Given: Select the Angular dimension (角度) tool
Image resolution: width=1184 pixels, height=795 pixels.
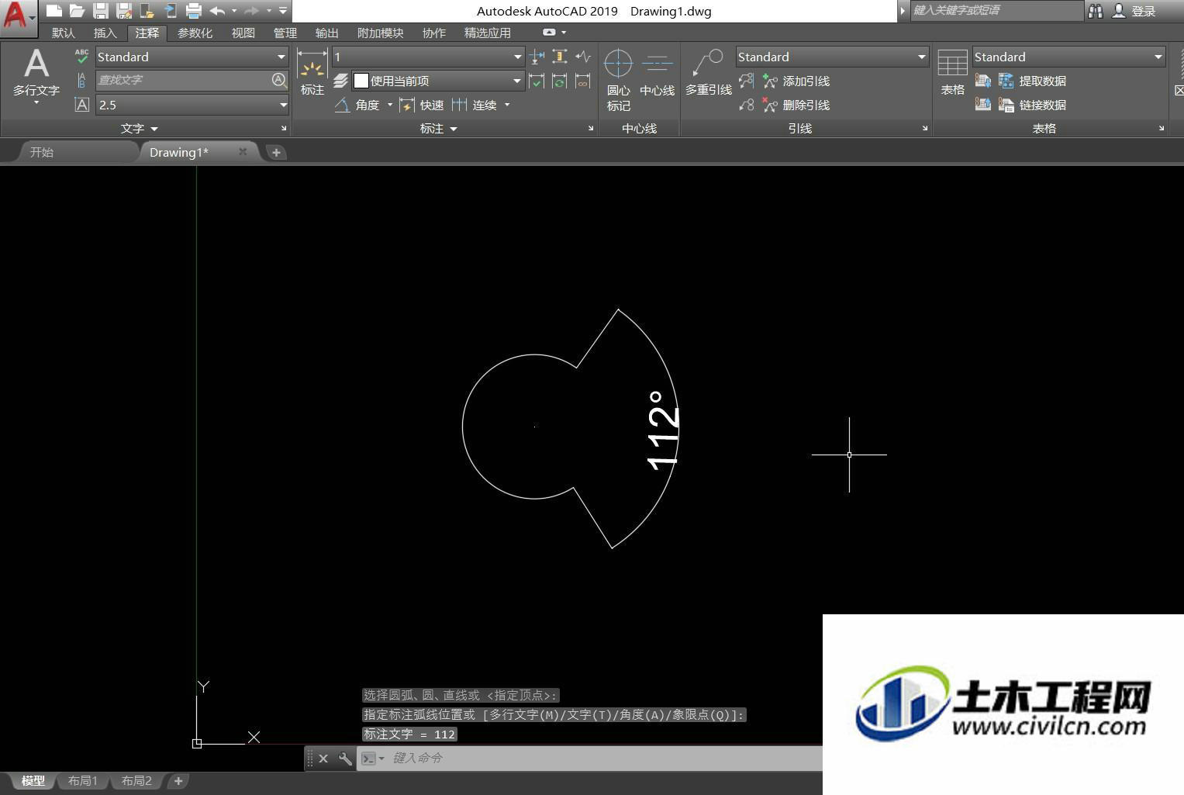Looking at the screenshot, I should pos(357,105).
